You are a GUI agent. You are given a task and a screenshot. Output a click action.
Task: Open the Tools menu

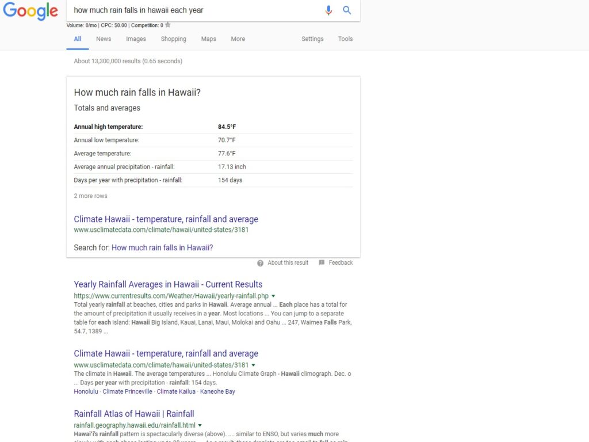(345, 39)
